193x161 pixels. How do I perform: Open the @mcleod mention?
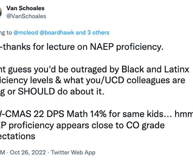(x=26, y=32)
